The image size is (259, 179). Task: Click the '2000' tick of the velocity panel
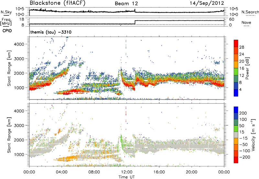(x=19, y=140)
